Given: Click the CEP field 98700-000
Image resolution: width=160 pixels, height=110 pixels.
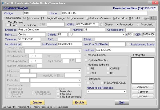Looking at the screenshot, I should (x=149, y=34).
